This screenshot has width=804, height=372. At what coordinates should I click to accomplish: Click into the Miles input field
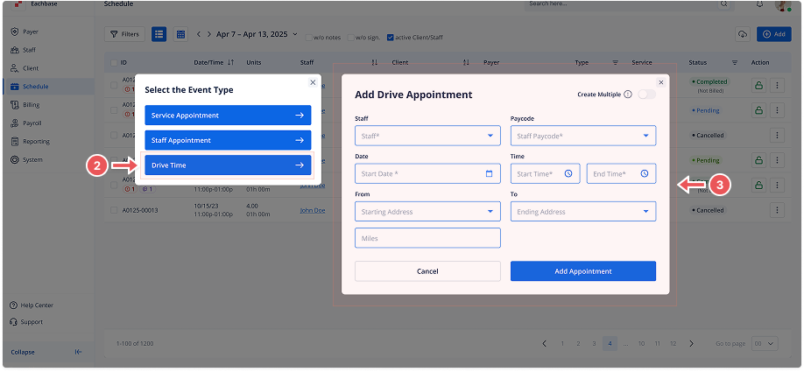[427, 238]
